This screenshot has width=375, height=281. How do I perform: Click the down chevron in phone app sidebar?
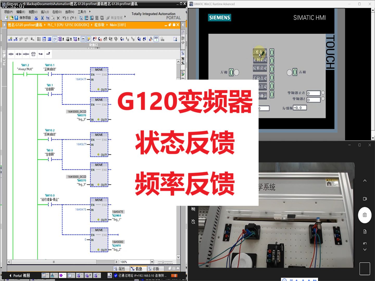pyautogui.click(x=365, y=250)
